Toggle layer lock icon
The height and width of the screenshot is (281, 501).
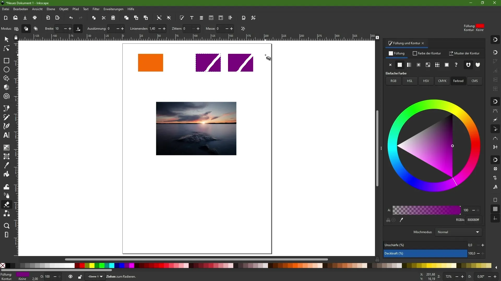(x=80, y=277)
